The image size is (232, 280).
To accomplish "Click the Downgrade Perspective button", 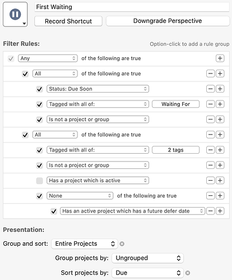I will tap(168, 21).
